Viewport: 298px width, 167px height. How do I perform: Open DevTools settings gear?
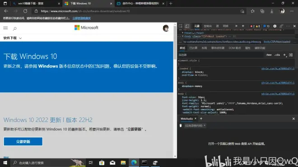point(275,26)
